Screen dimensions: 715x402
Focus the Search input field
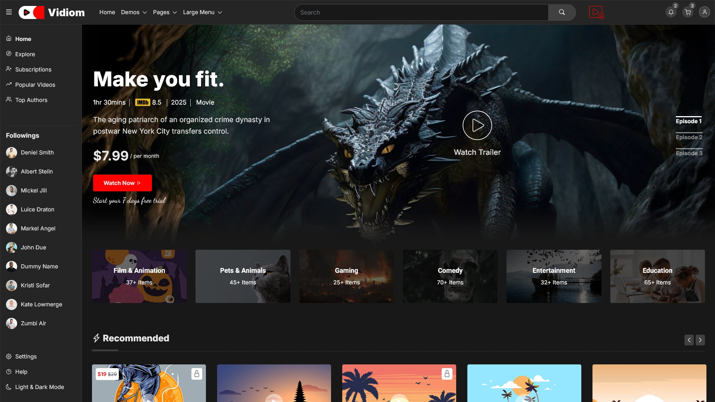421,12
